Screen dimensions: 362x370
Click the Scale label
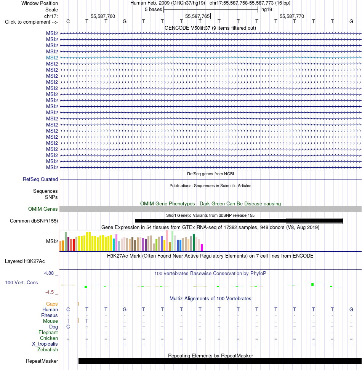(x=52, y=10)
